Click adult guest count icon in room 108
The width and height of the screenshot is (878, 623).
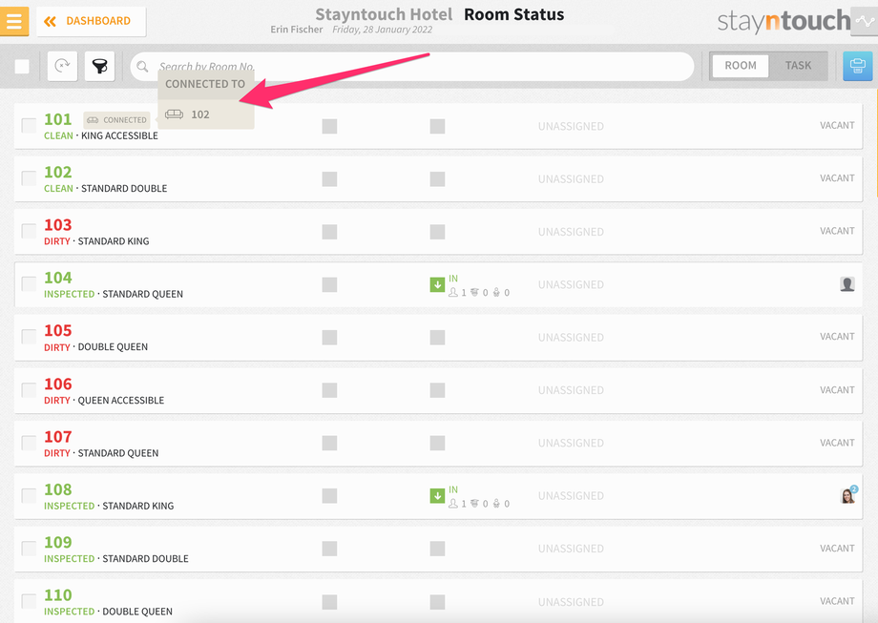pyautogui.click(x=453, y=503)
